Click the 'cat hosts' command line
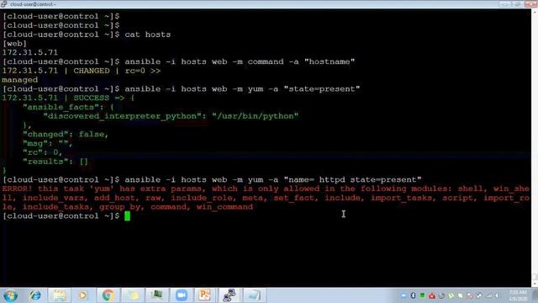Screen dimensions: 538x303 (87, 35)
